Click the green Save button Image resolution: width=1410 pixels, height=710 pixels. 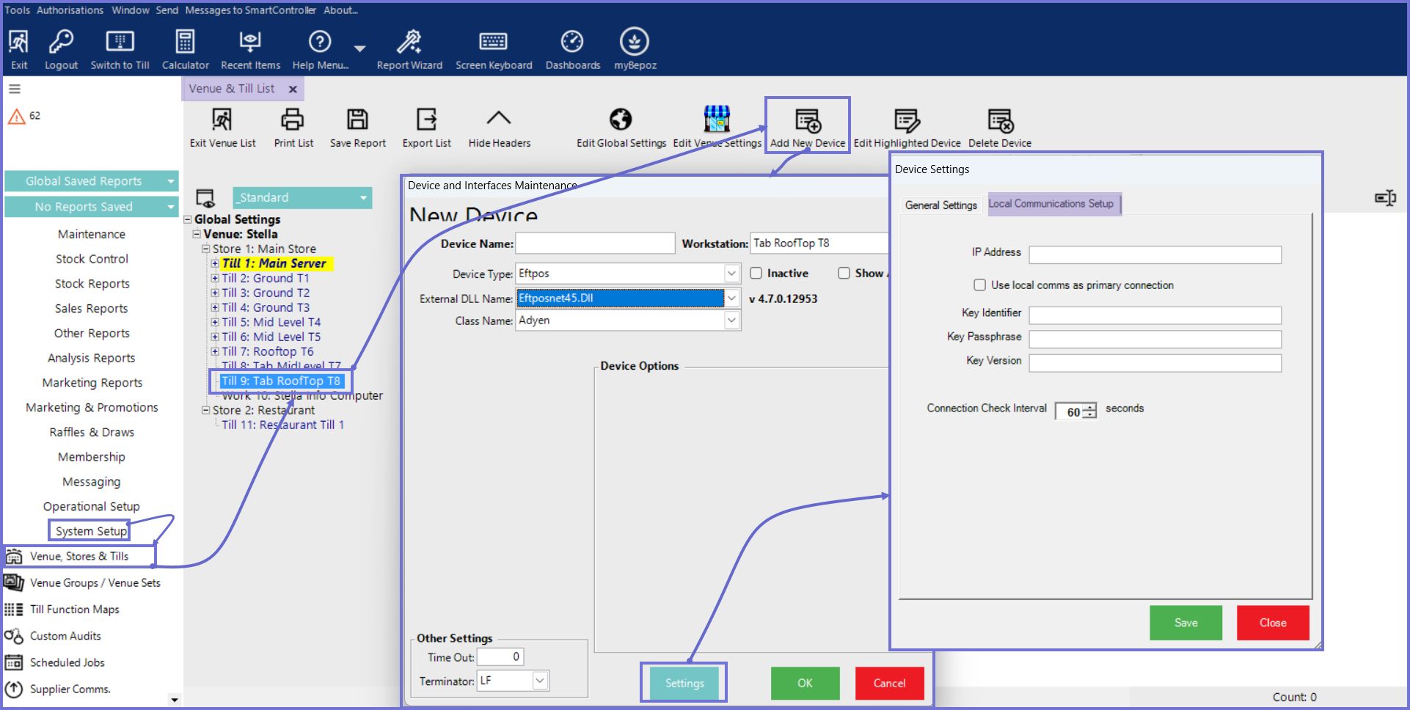click(1186, 623)
